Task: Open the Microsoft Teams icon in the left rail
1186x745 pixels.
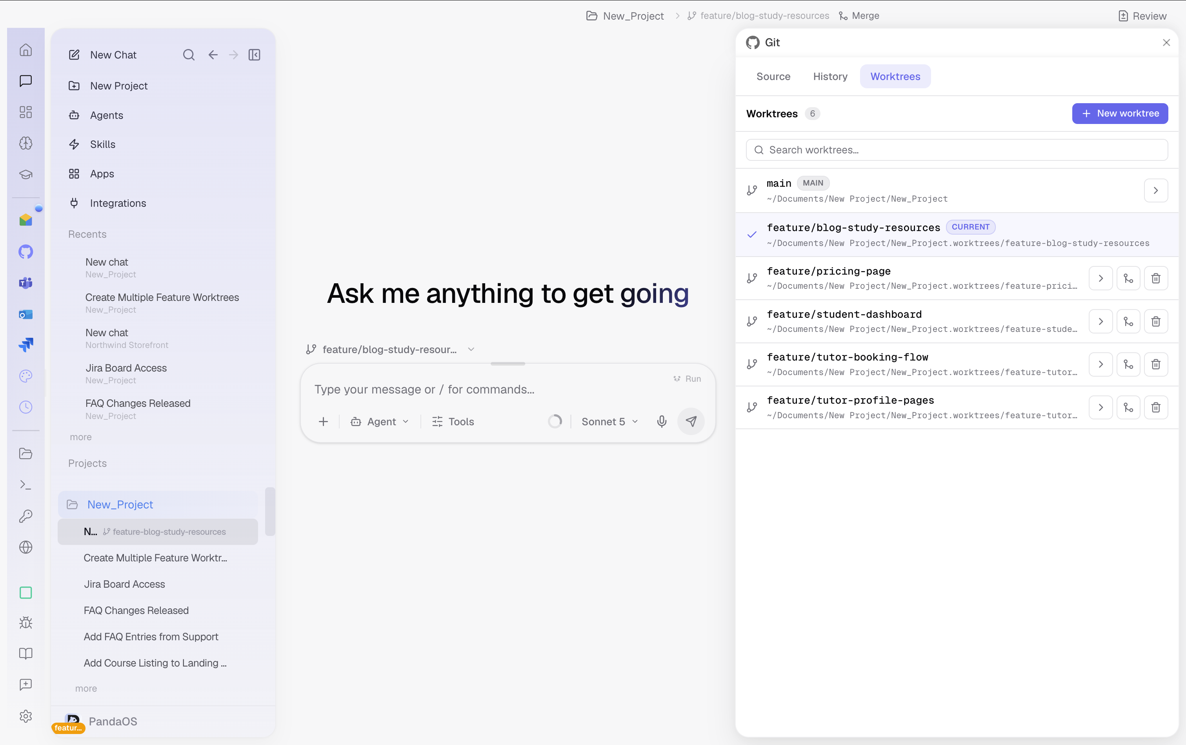Action: pos(25,283)
